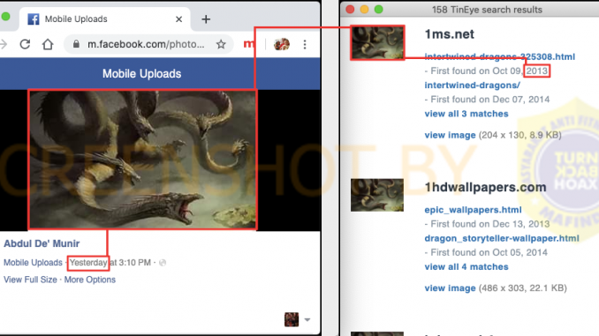Open a new browser tab
This screenshot has width=599, height=336.
point(206,19)
